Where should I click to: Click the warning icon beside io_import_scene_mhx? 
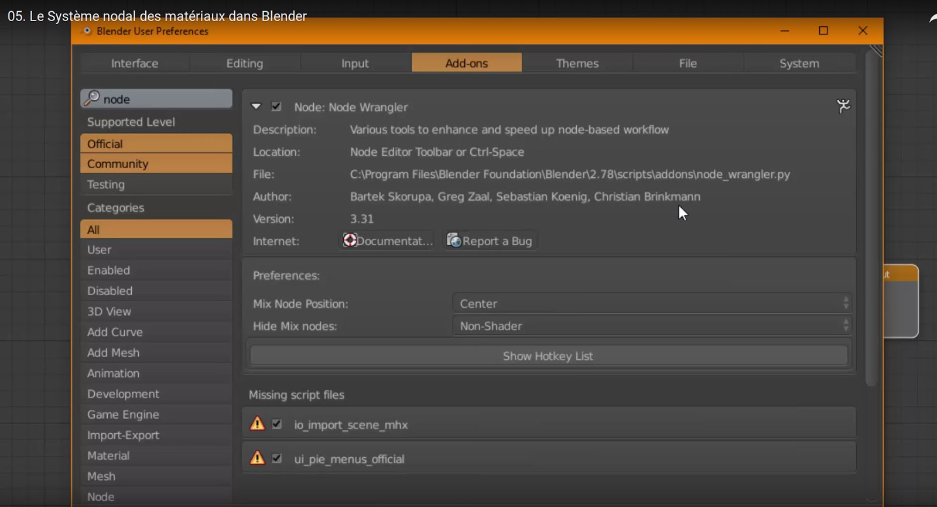click(257, 423)
